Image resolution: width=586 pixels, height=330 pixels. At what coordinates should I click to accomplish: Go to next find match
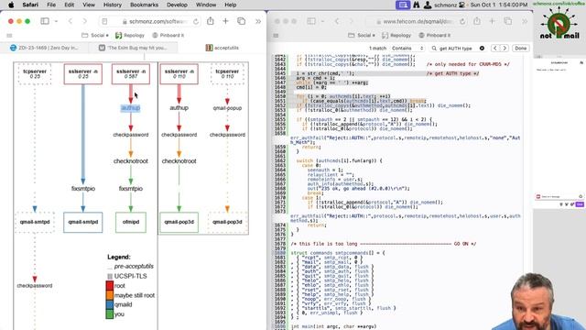[505, 49]
